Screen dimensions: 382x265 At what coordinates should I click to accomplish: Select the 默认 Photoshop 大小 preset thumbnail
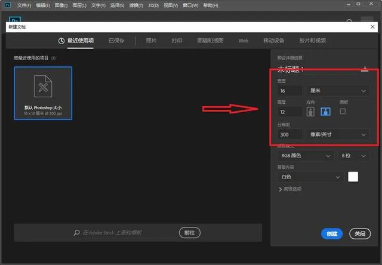pos(43,93)
